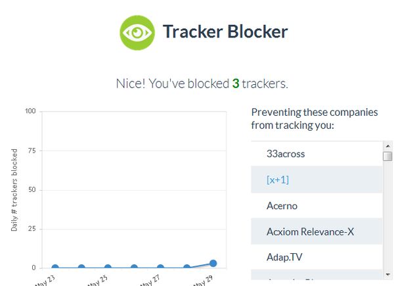Click the 'Daily # trackers blocked' axis label
The image size is (394, 286).
14,189
